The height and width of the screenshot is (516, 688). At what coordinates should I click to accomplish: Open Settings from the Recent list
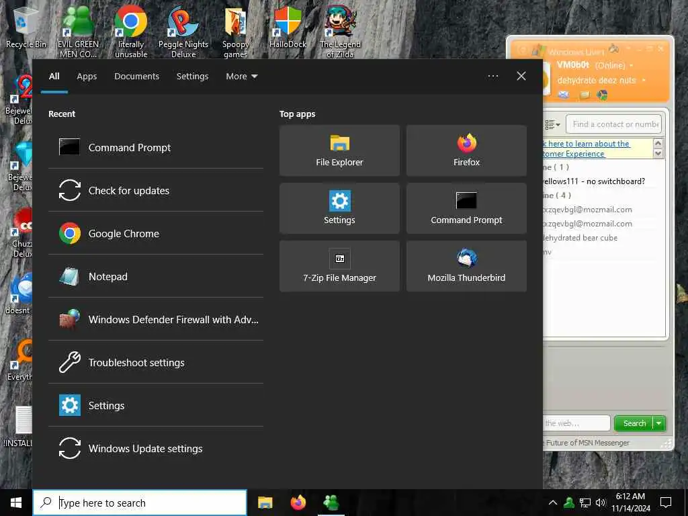(x=155, y=405)
